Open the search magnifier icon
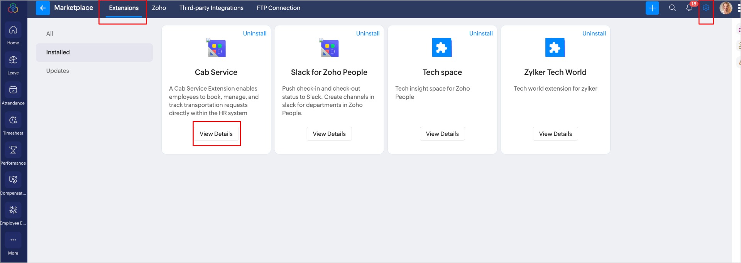This screenshot has width=741, height=263. (x=672, y=8)
